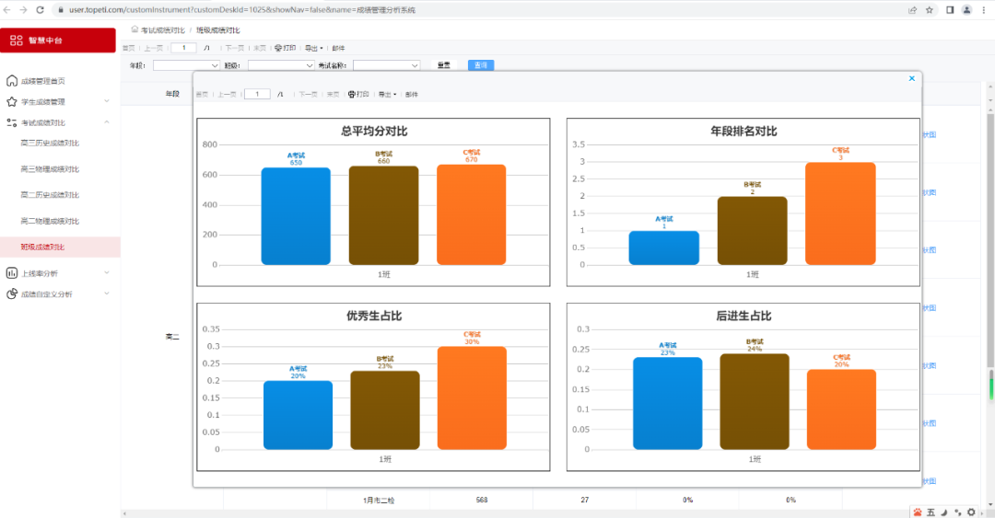Viewport: 995px width, 518px height.
Task: Close the chart popup dialog
Action: [x=911, y=79]
